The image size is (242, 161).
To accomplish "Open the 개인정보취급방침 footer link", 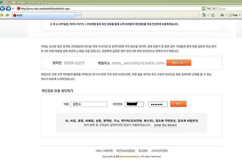I will [125, 151].
